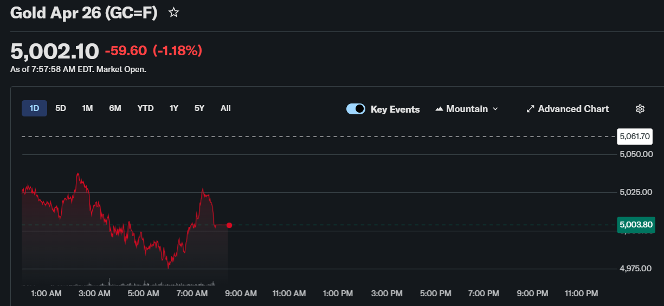Select the All time range
Viewport: 664px width, 306px height.
pos(225,108)
